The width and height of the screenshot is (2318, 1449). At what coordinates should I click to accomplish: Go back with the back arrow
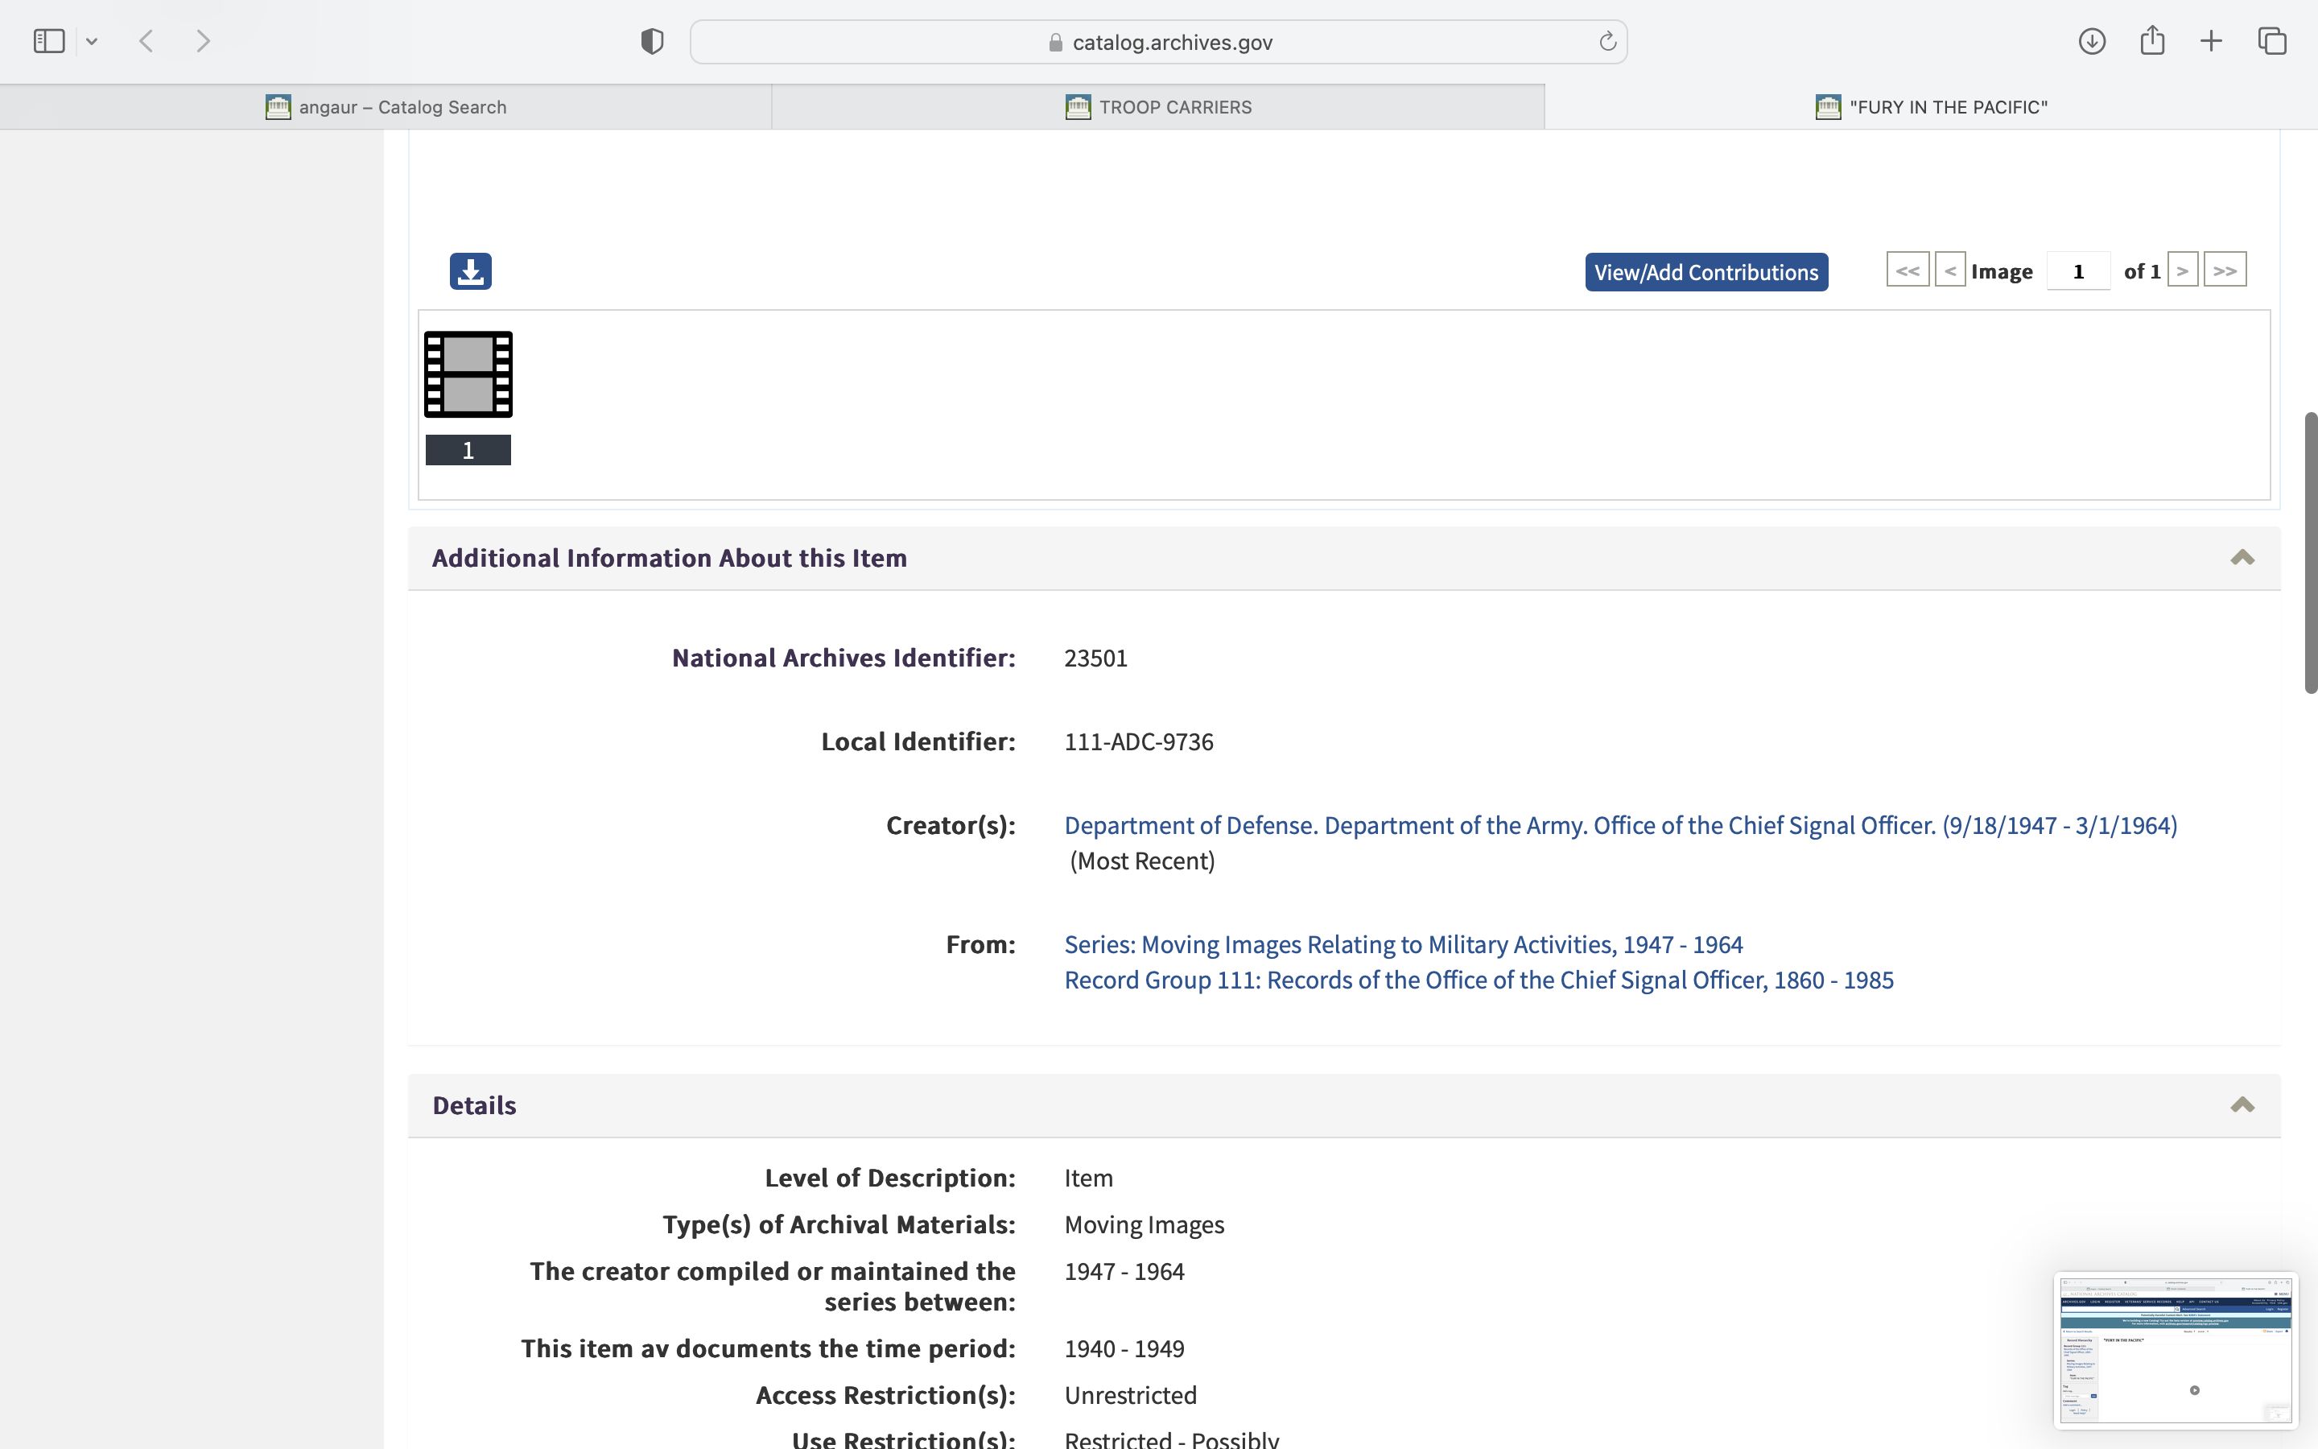pos(146,41)
